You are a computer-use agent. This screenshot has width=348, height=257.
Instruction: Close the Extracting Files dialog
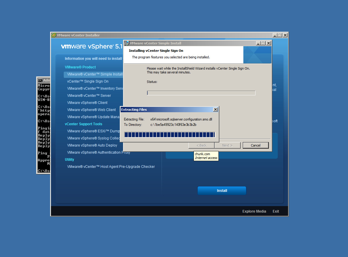pos(215,110)
